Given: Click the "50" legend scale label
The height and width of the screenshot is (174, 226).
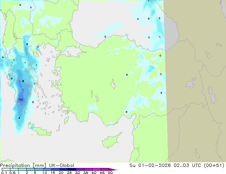Looking at the screenshot, I should click(x=110, y=173).
